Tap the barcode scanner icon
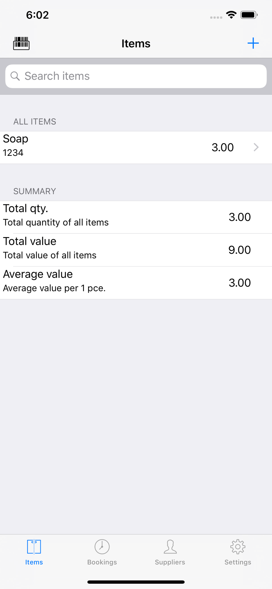The width and height of the screenshot is (272, 589). (21, 43)
